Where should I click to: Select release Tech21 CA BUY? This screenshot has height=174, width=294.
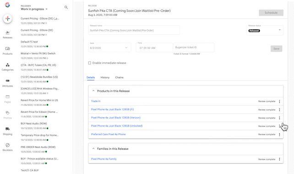click(30, 170)
